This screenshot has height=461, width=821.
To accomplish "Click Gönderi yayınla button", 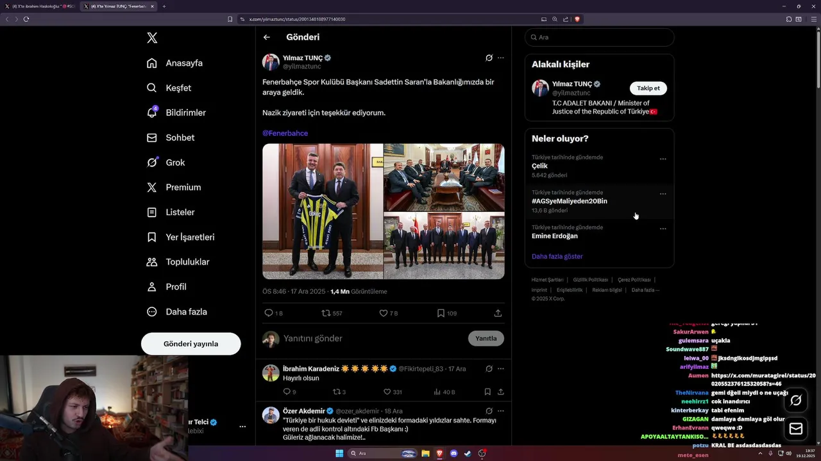I will pyautogui.click(x=190, y=344).
